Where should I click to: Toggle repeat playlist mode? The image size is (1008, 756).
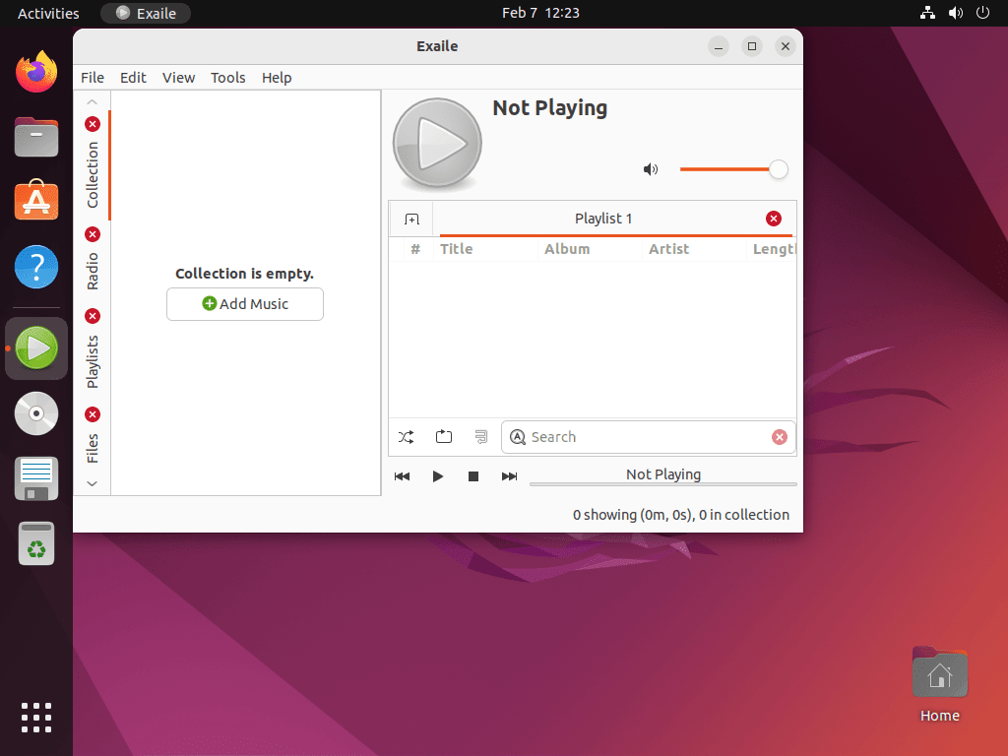coord(443,436)
